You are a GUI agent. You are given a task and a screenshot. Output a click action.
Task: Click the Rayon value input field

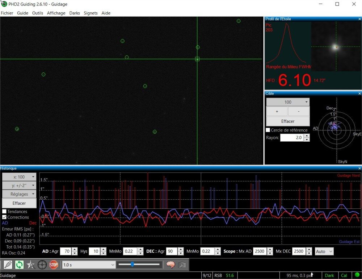click(292, 138)
